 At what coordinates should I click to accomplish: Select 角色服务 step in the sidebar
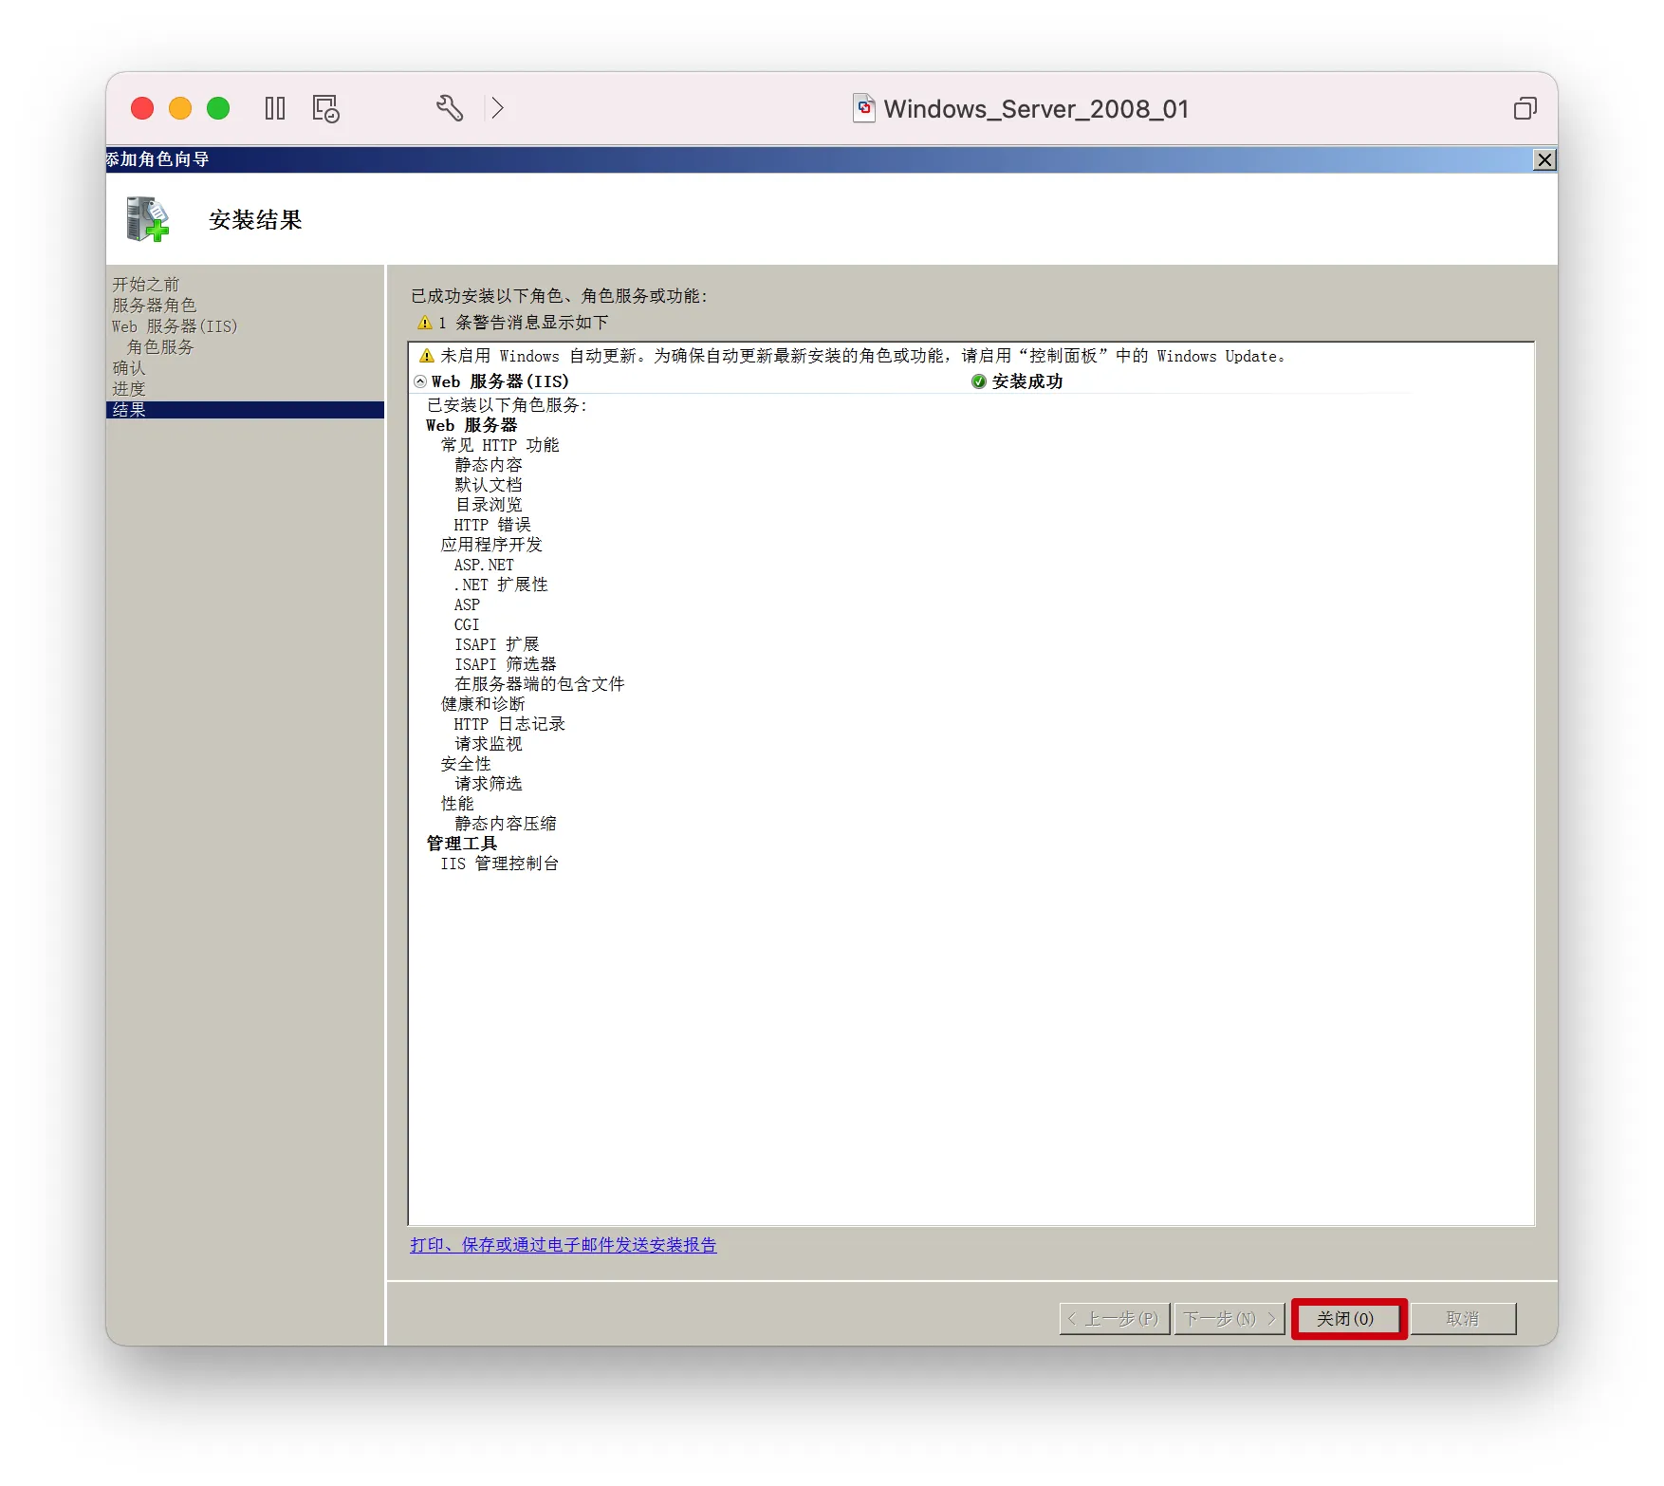(x=160, y=347)
